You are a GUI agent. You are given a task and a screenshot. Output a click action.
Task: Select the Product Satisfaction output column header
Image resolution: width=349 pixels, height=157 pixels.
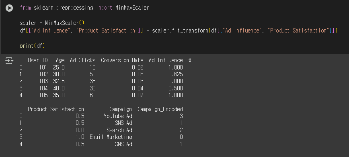56,109
